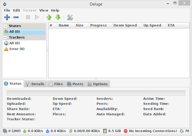The width and height of the screenshot is (192, 136).
Task: Click the warning triangle icon next to Error (0)
Action: [x=6, y=49]
